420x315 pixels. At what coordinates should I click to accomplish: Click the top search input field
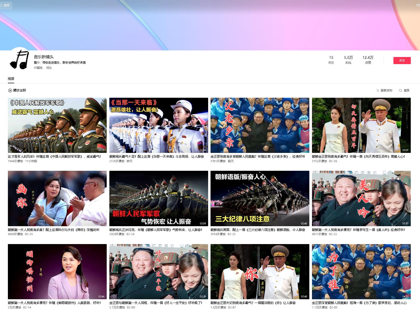[x=7, y=5]
